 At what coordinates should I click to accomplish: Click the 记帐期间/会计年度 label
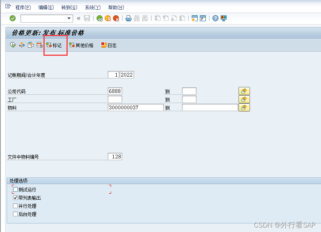pos(26,75)
